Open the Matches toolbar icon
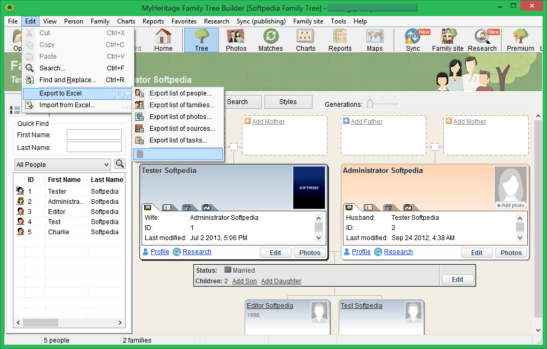This screenshot has width=547, height=349. tap(270, 40)
